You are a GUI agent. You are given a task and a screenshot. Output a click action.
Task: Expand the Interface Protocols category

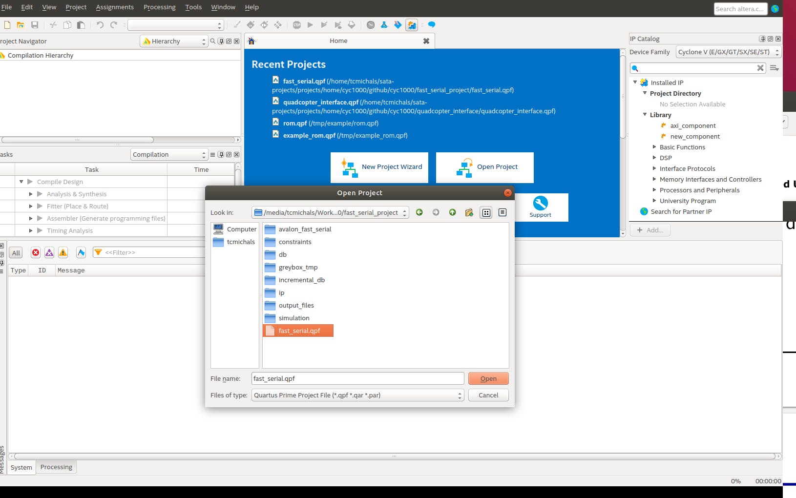click(x=654, y=168)
